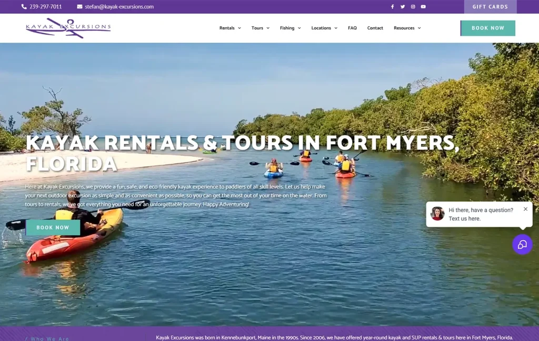Open the Fishing menu item
The image size is (539, 341).
point(287,28)
